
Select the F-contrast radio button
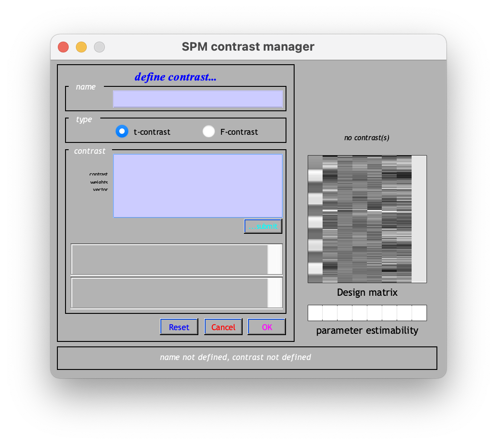coord(208,131)
